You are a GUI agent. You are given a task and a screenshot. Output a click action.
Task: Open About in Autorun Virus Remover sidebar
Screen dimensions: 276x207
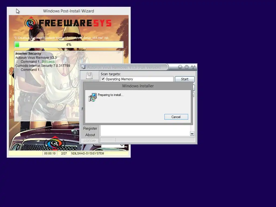click(x=90, y=135)
